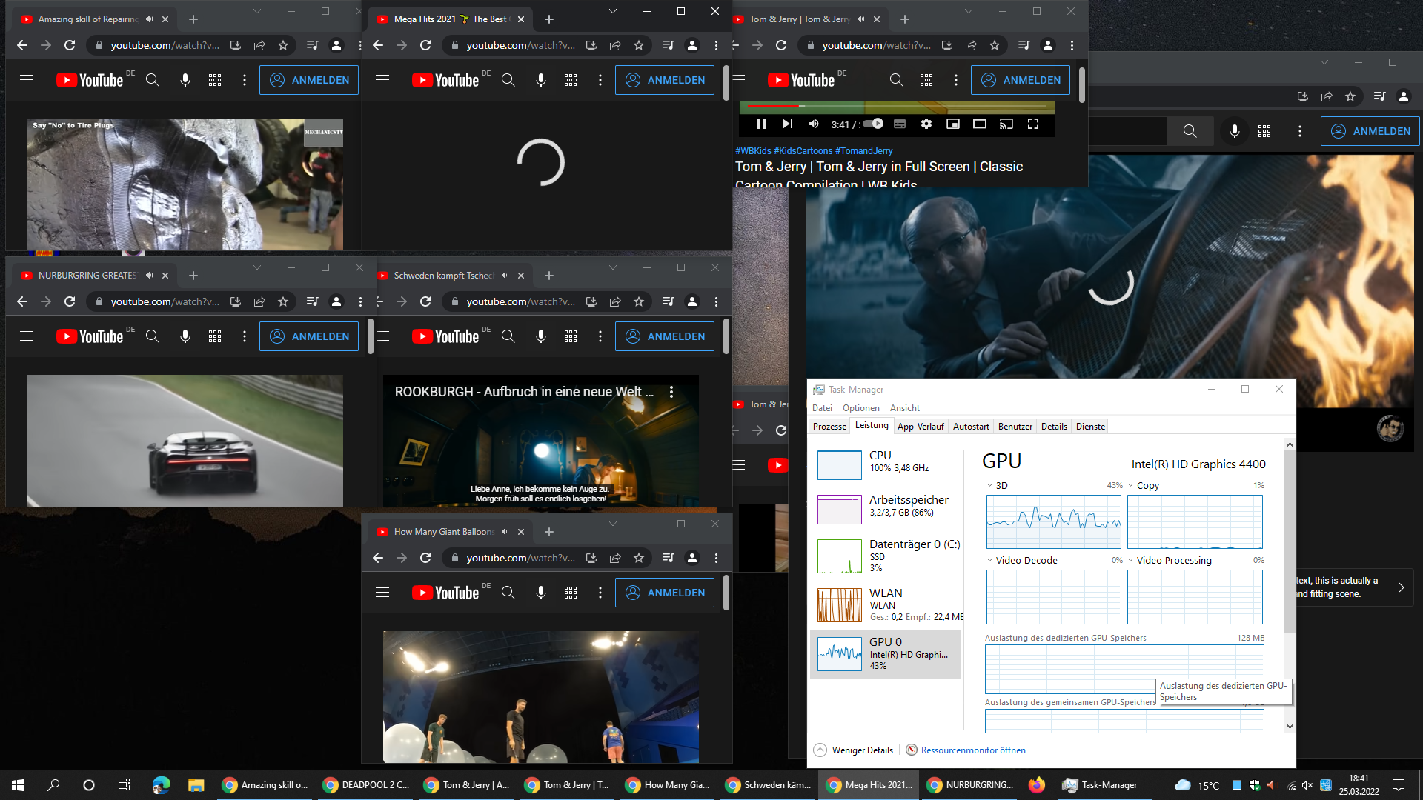Screen dimensions: 1423x800
Task: Click the Cast to TV icon
Action: click(1006, 124)
